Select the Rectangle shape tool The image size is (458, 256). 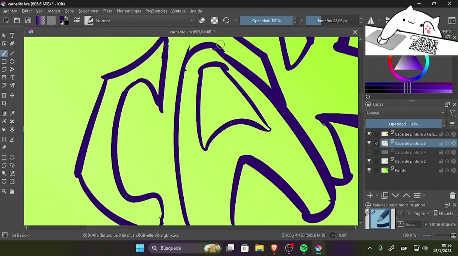(4, 62)
